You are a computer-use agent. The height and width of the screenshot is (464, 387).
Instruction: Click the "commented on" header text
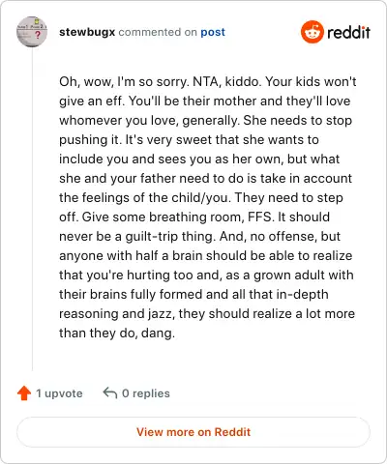click(158, 32)
